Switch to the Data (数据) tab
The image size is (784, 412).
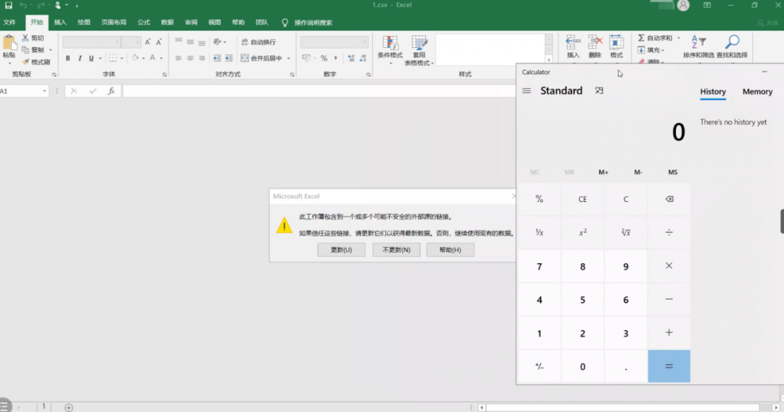click(167, 23)
